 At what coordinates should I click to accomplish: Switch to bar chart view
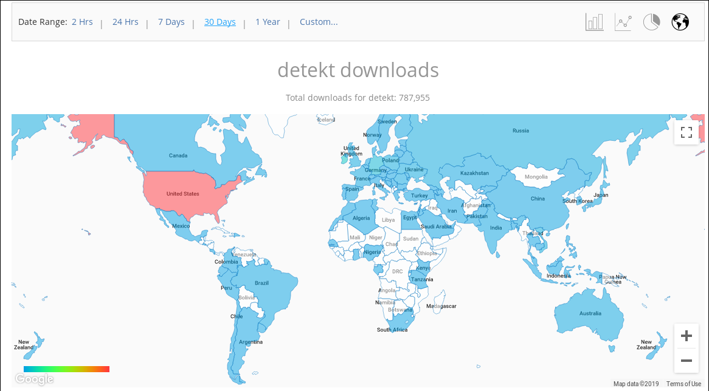594,22
